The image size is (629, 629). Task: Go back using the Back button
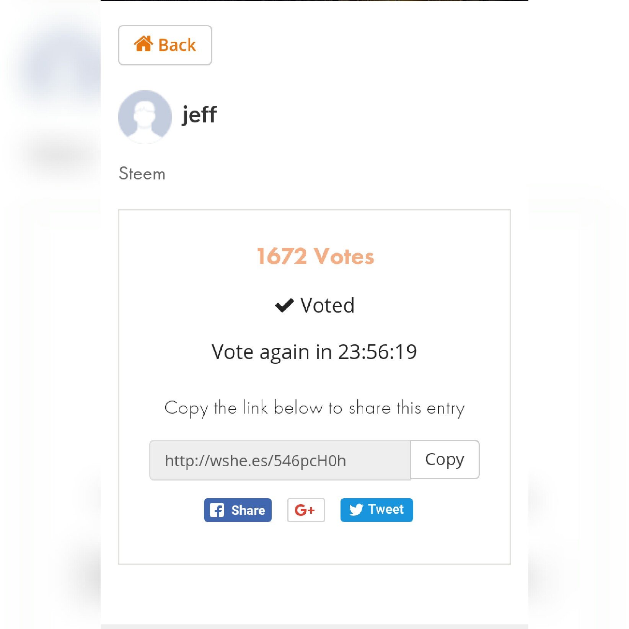[165, 45]
